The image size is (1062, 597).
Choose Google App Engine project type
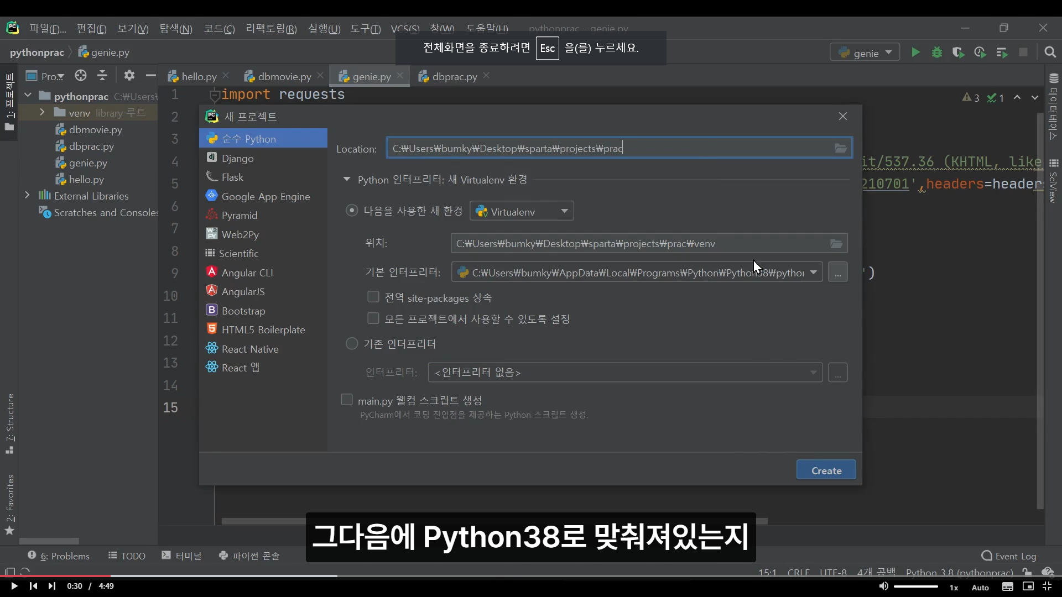[263, 196]
